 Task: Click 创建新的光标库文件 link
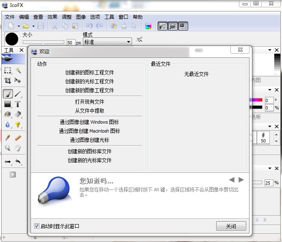(x=89, y=160)
